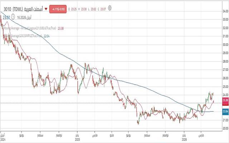Open the chart settings gear icon
Screen dimensions: 229x143
coord(109,8)
